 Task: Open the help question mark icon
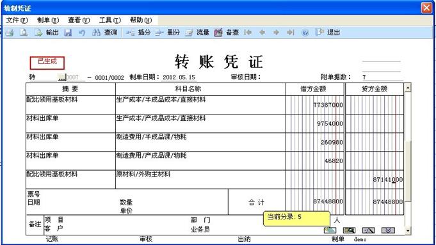pos(305,33)
